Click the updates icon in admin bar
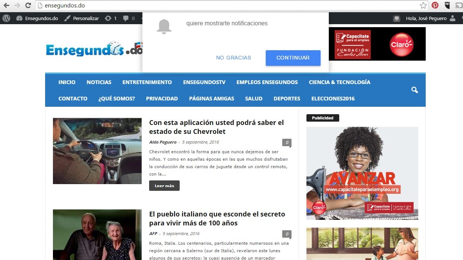 pyautogui.click(x=111, y=18)
